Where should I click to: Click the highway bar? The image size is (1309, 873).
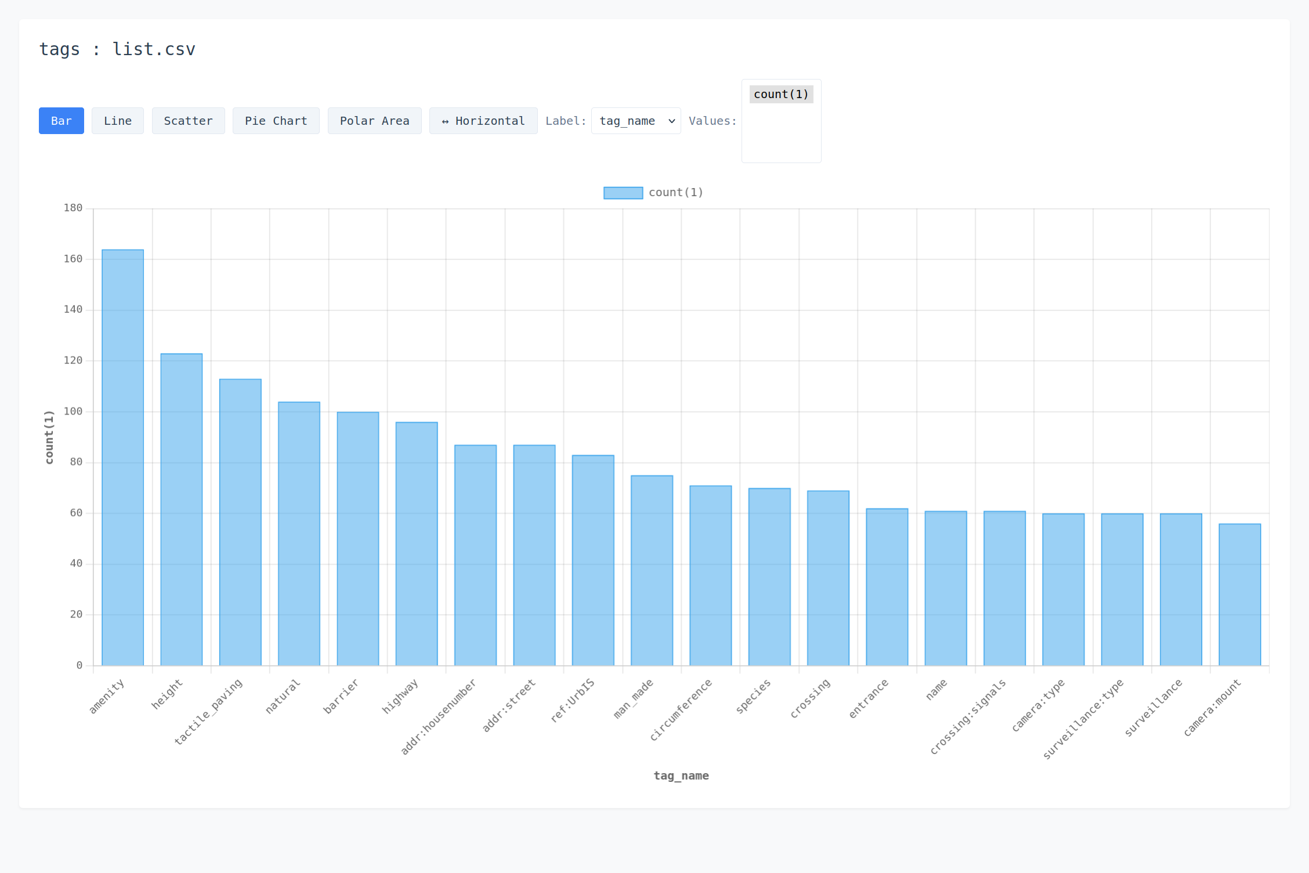(417, 544)
